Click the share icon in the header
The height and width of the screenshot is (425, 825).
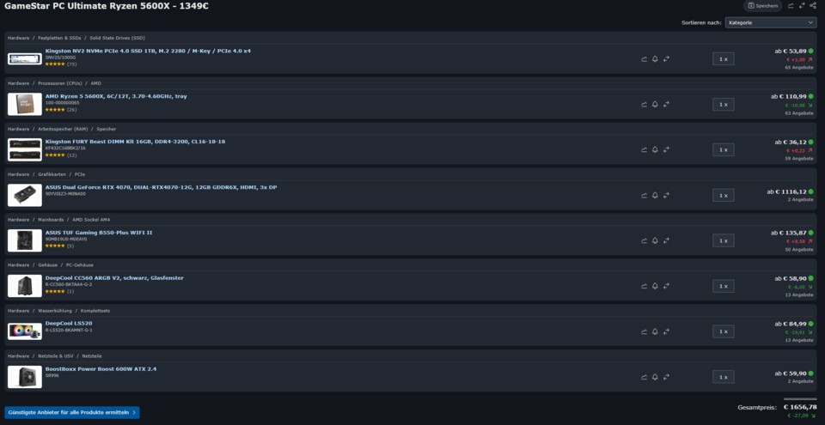click(814, 6)
